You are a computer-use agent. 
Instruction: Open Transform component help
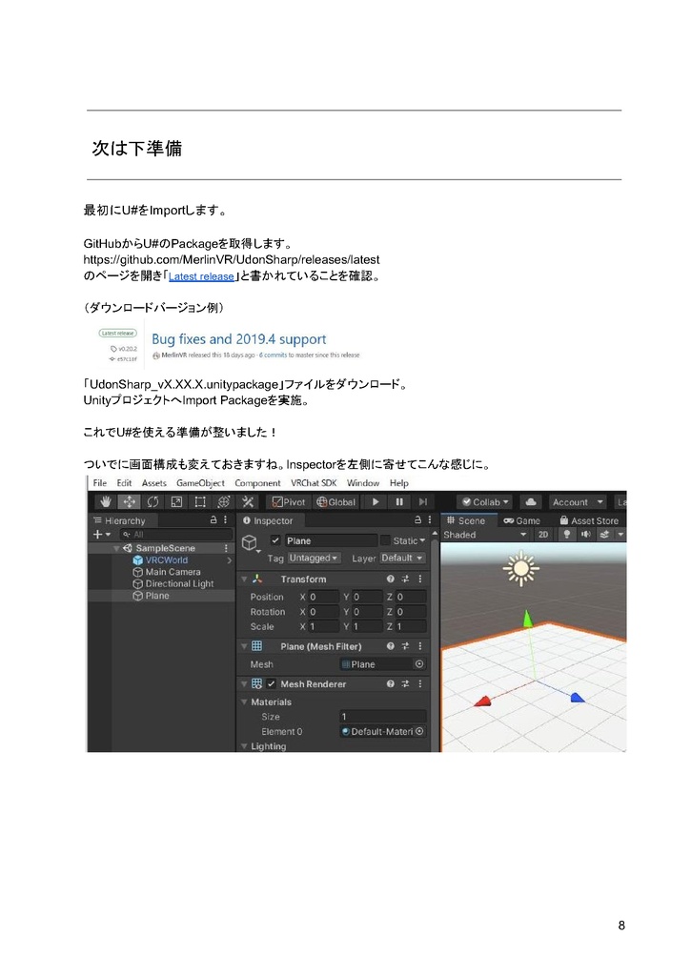(x=391, y=579)
